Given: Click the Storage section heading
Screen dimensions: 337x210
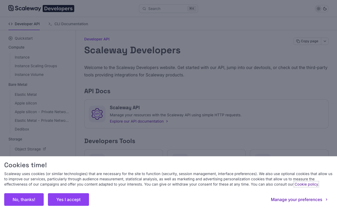Looking at the screenshot, I should [15, 139].
